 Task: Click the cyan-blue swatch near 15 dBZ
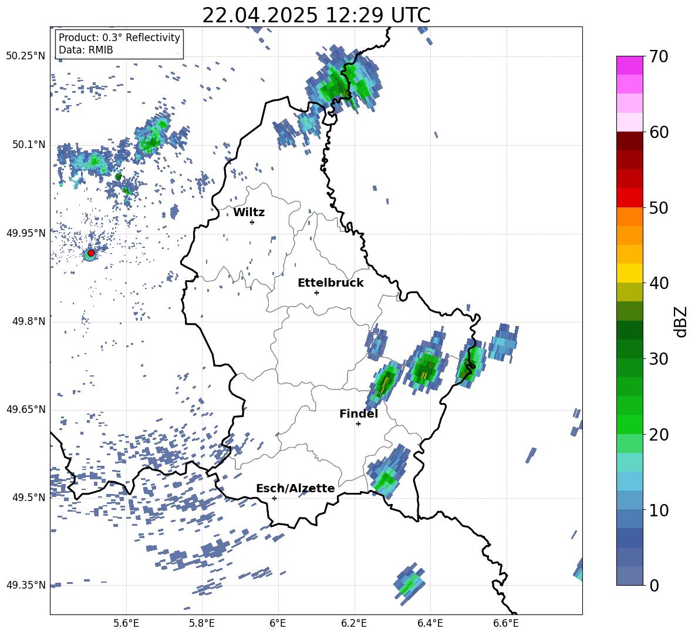(629, 481)
